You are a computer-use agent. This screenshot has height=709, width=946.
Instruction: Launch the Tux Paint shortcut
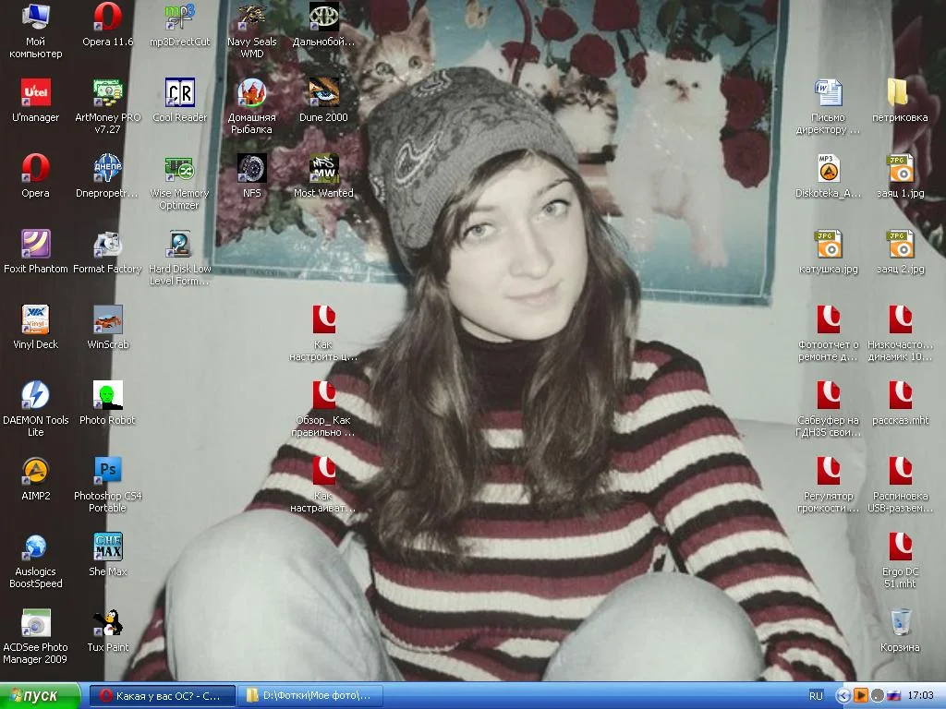coord(108,623)
